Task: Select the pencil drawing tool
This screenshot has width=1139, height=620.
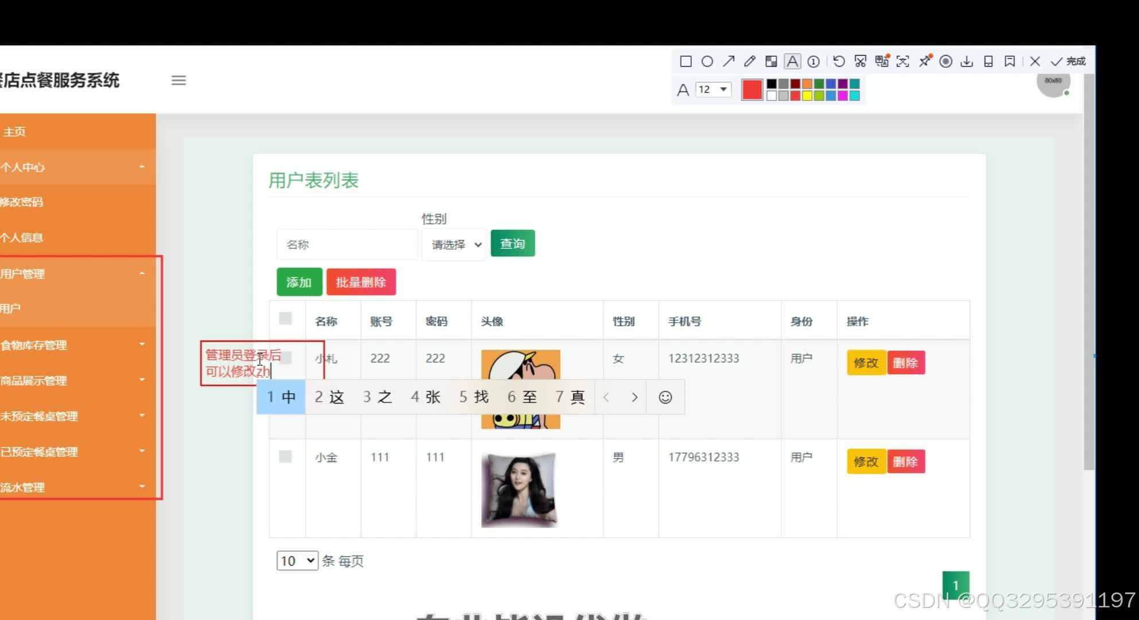Action: pyautogui.click(x=750, y=61)
